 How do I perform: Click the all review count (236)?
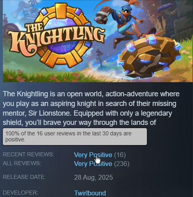pyautogui.click(x=122, y=164)
